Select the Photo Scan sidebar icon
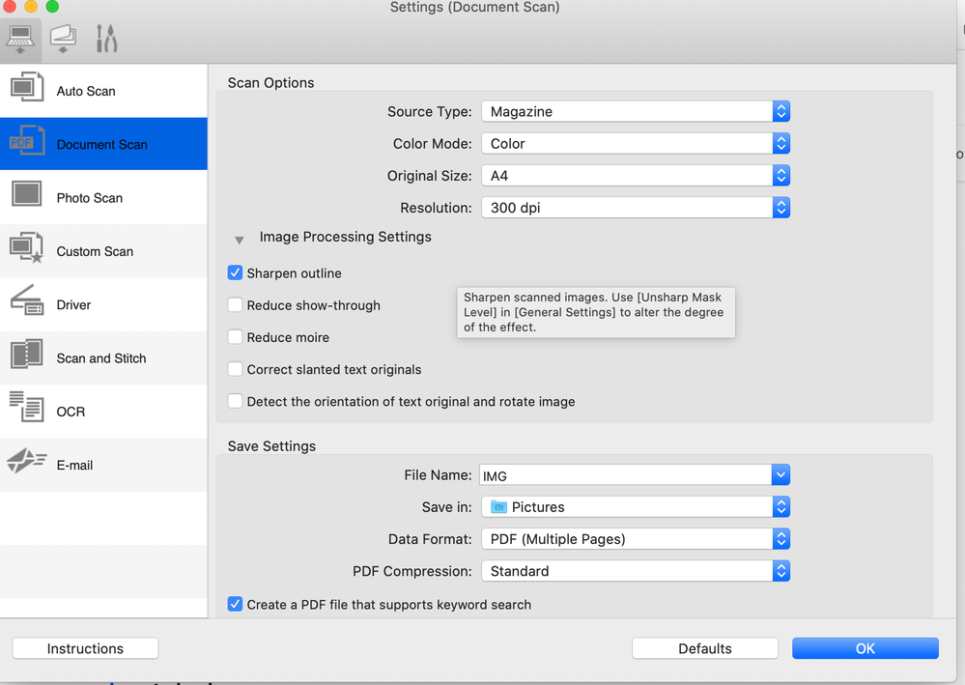965x685 pixels. [x=27, y=195]
